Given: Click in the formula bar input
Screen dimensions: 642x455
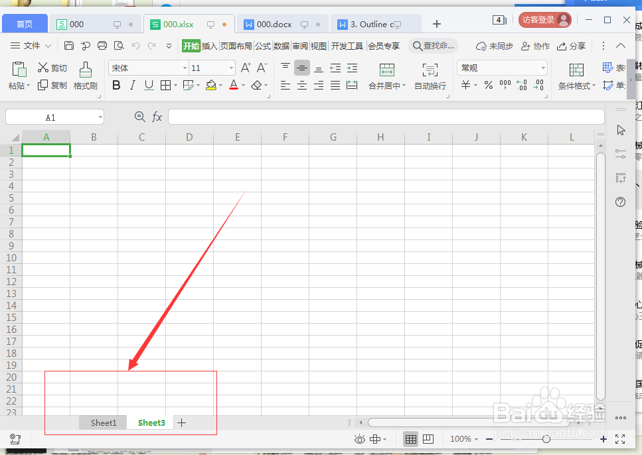Looking at the screenshot, I should [386, 117].
